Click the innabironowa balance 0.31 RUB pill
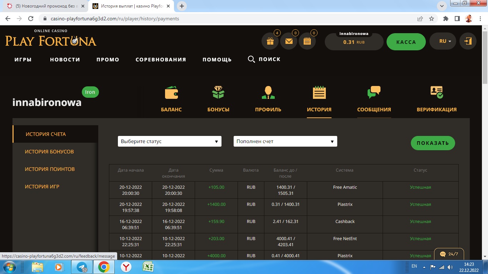Viewport: 488px width, 274px height. point(354,41)
